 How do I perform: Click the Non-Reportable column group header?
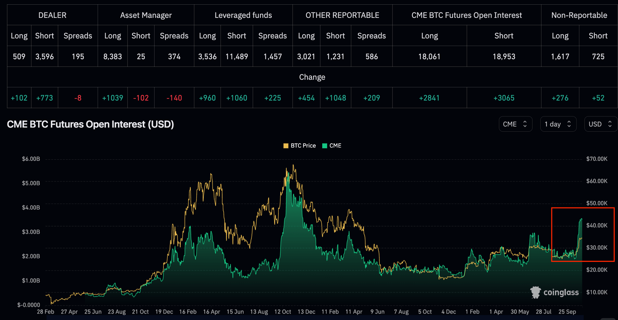pos(579,15)
